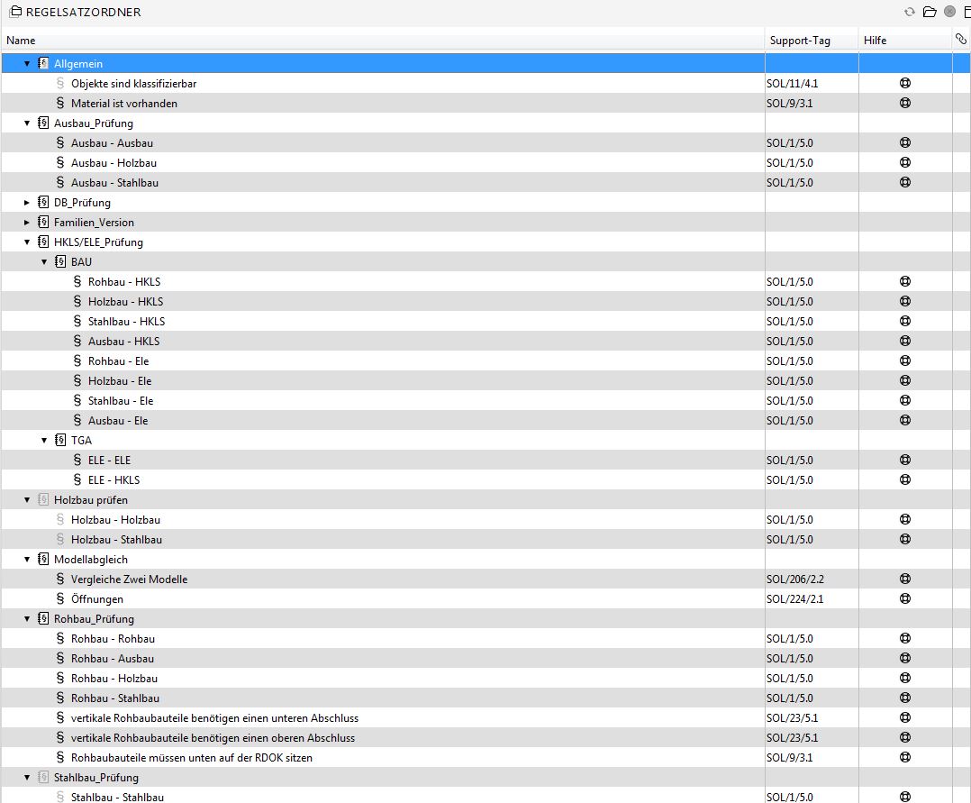This screenshot has width=971, height=803.
Task: Click help icon in 'Öffnungen' row
Action: point(905,599)
